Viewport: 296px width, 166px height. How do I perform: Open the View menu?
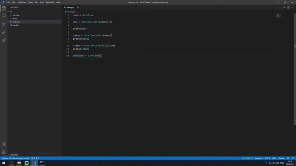pyautogui.click(x=31, y=2)
